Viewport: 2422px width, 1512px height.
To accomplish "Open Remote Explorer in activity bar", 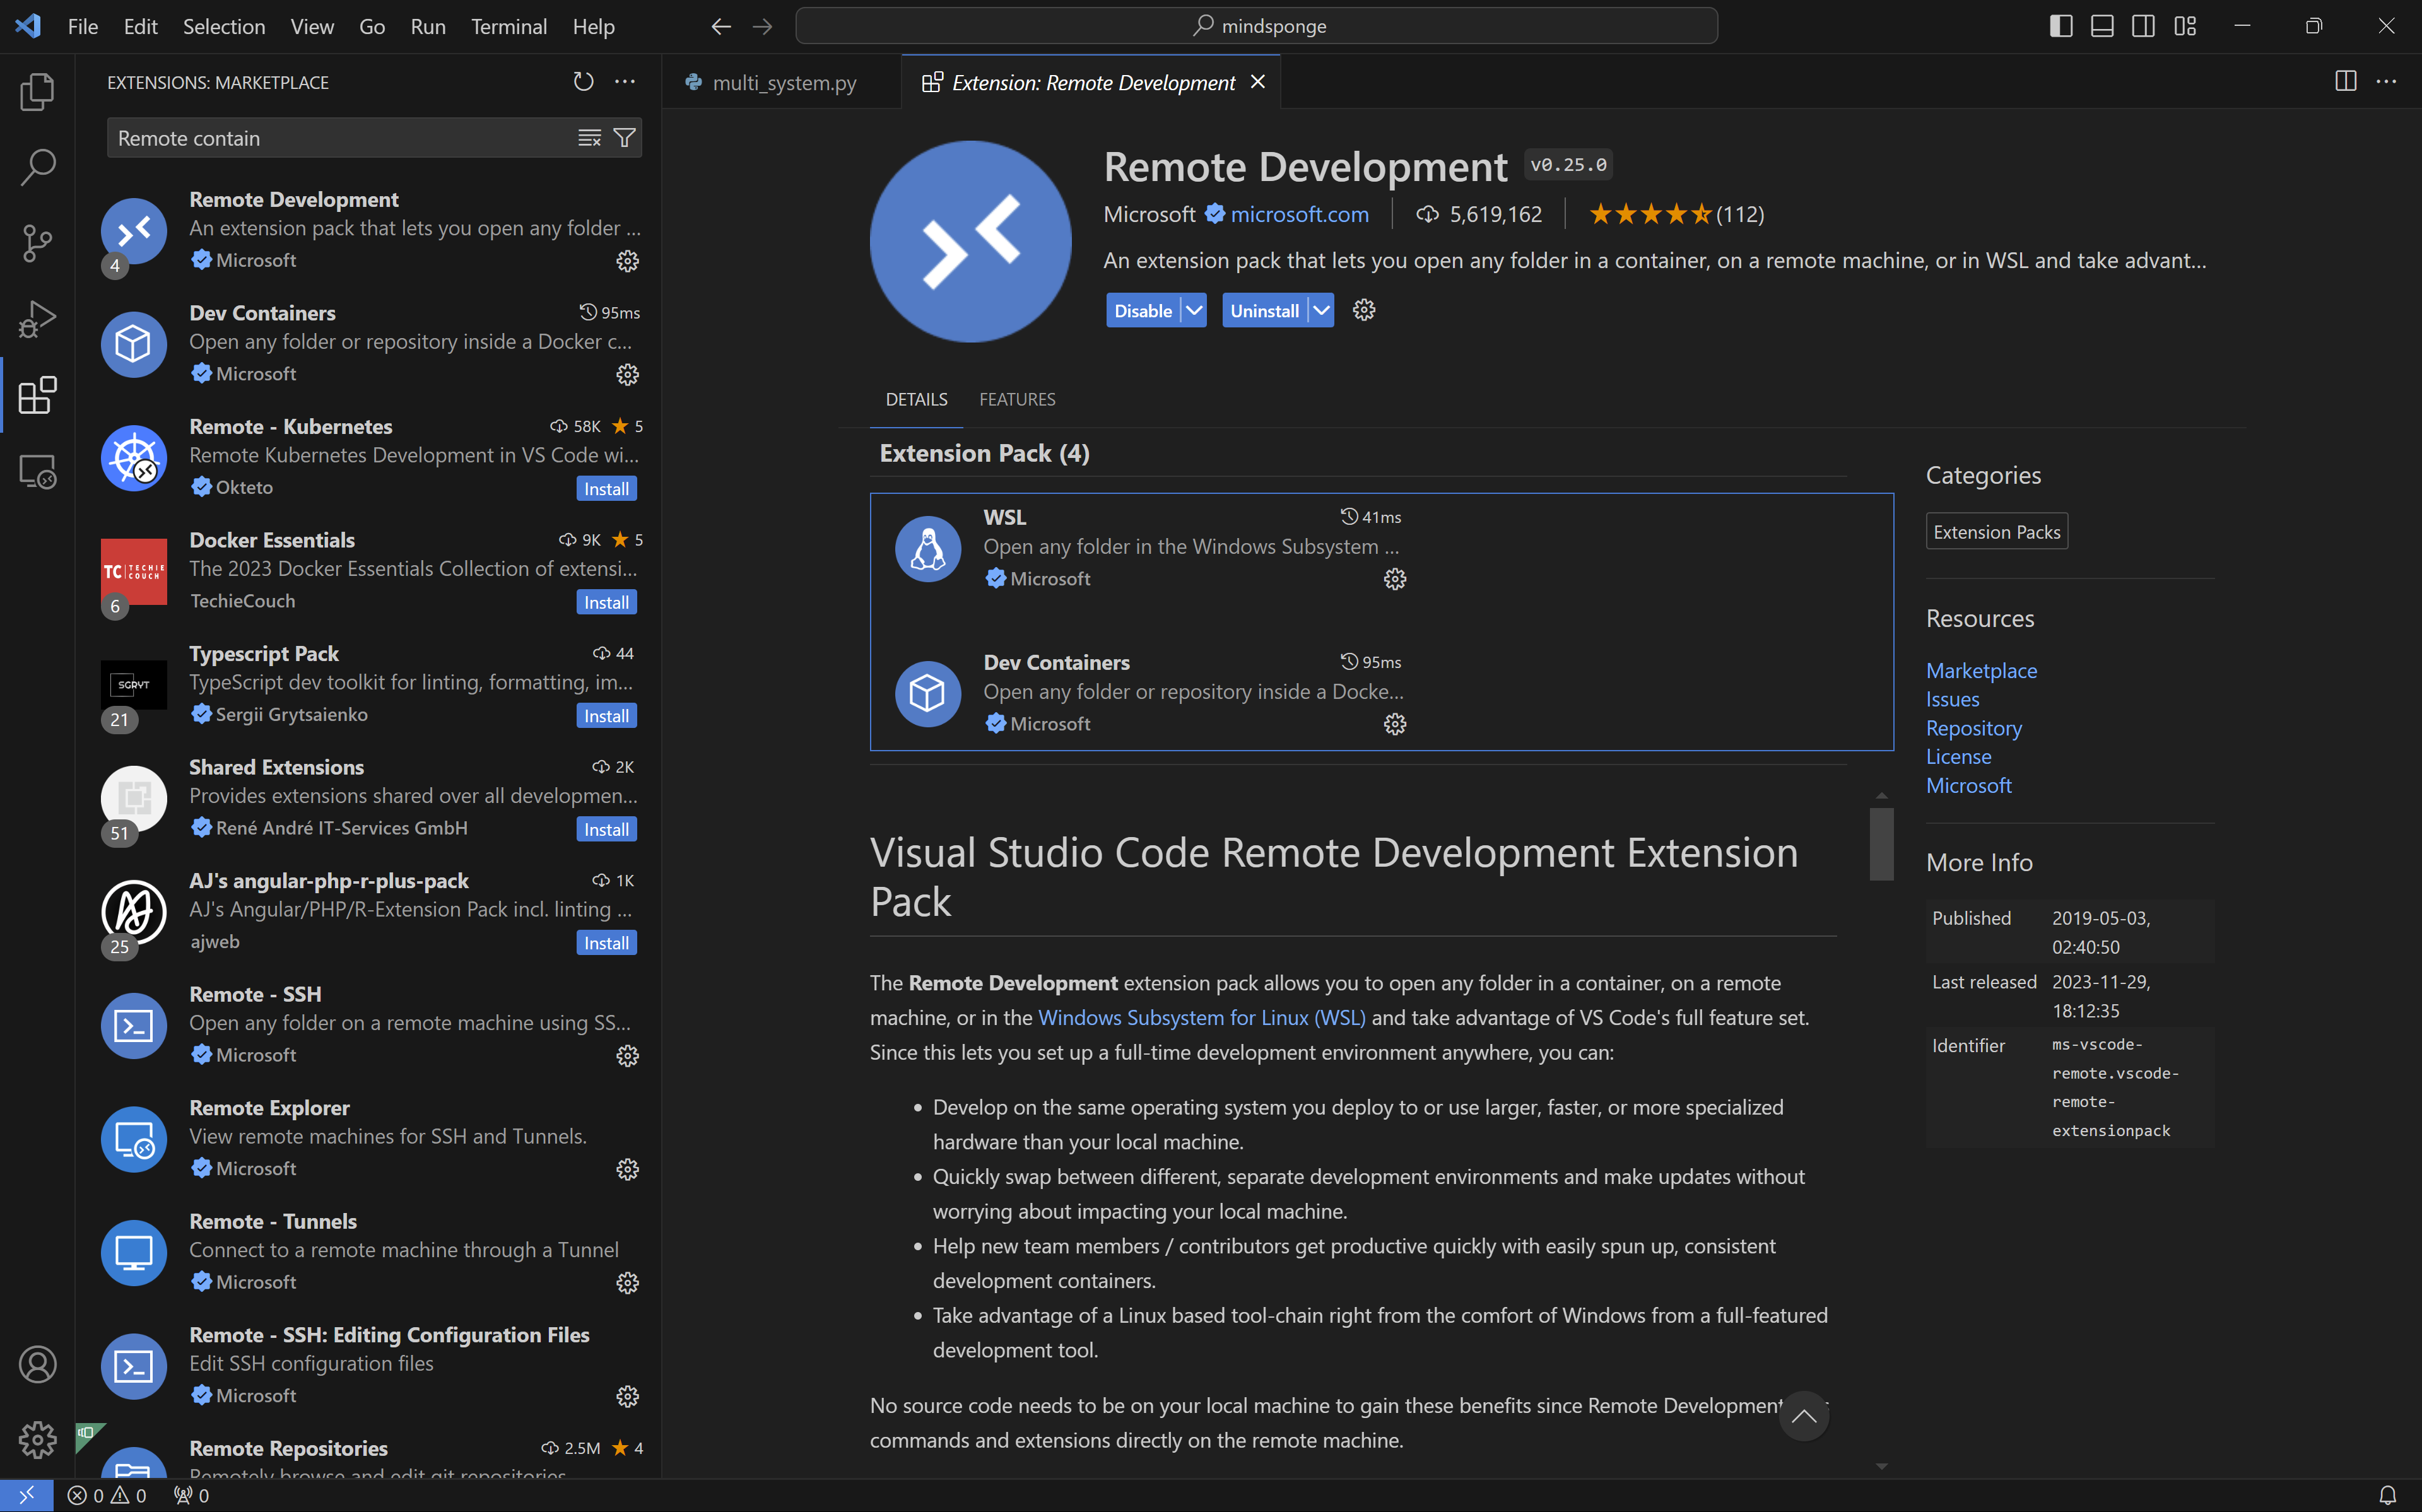I will (x=37, y=471).
